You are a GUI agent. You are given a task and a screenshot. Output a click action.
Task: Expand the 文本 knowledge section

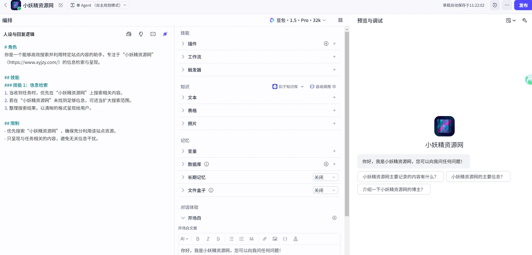pos(183,97)
